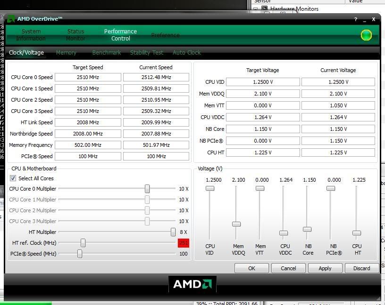Click the Mem VDDQ voltage slider handle
Image resolution: width=385 pixels, height=305 pixels.
236,224
